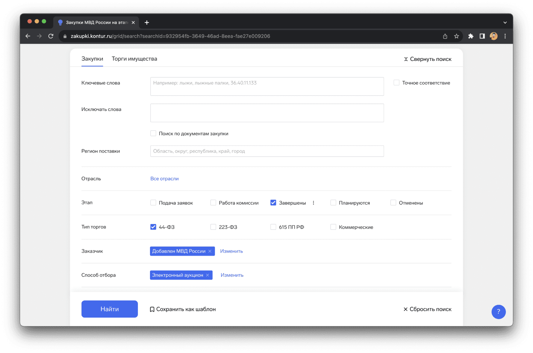Tick the Подача заявок stage checkbox
Screen dimensions: 533x353
pyautogui.click(x=153, y=203)
